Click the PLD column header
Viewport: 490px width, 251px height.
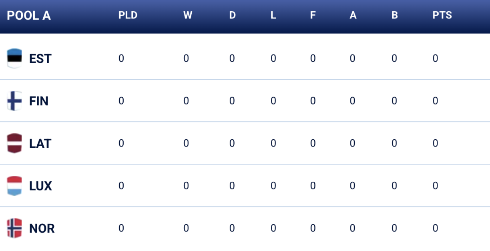click(x=128, y=16)
